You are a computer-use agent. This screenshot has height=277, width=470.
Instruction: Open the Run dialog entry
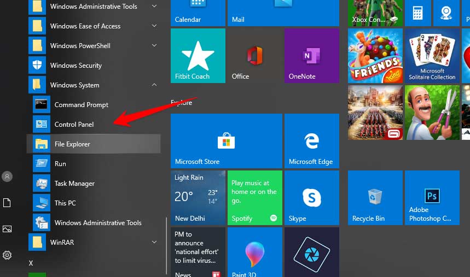(x=94, y=164)
